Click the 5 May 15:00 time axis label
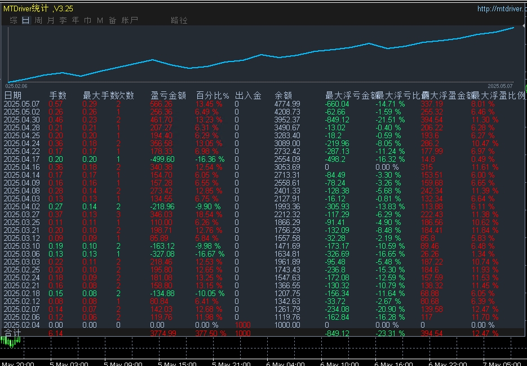527x366 pixels. click(x=177, y=364)
